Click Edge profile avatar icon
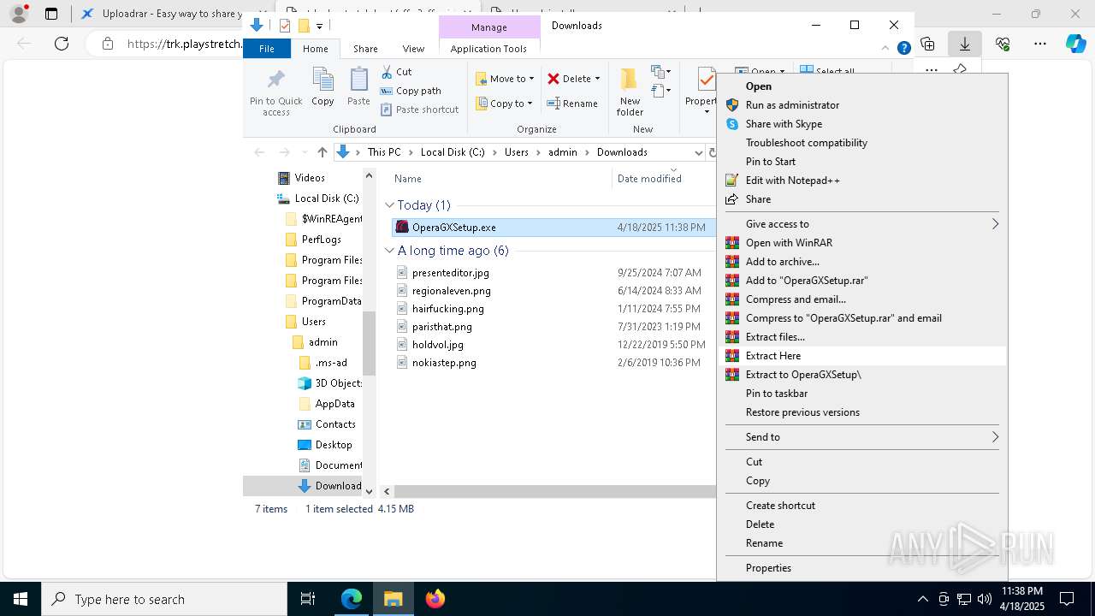This screenshot has height=616, width=1095. [18, 14]
